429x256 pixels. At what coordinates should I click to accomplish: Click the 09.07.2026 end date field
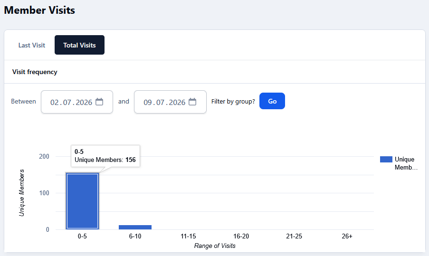coord(170,102)
